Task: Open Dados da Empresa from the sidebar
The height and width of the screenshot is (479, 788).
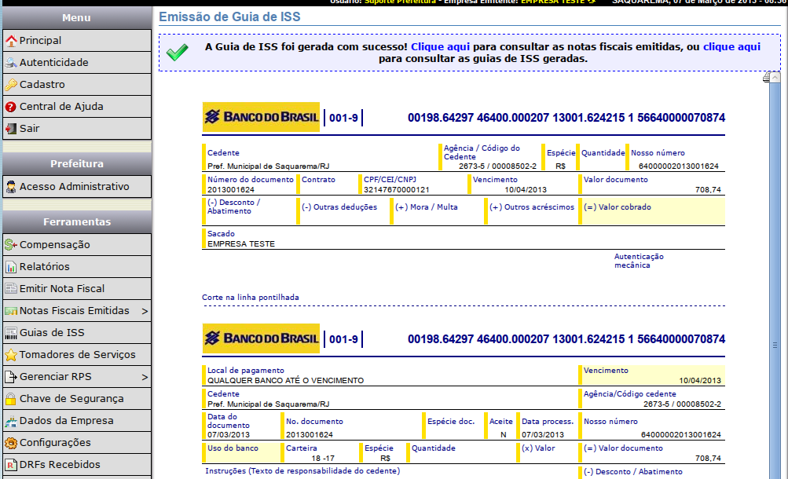Action: click(66, 421)
